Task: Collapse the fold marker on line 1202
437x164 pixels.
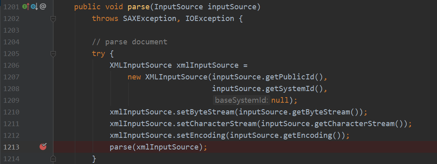Action: click(53, 19)
